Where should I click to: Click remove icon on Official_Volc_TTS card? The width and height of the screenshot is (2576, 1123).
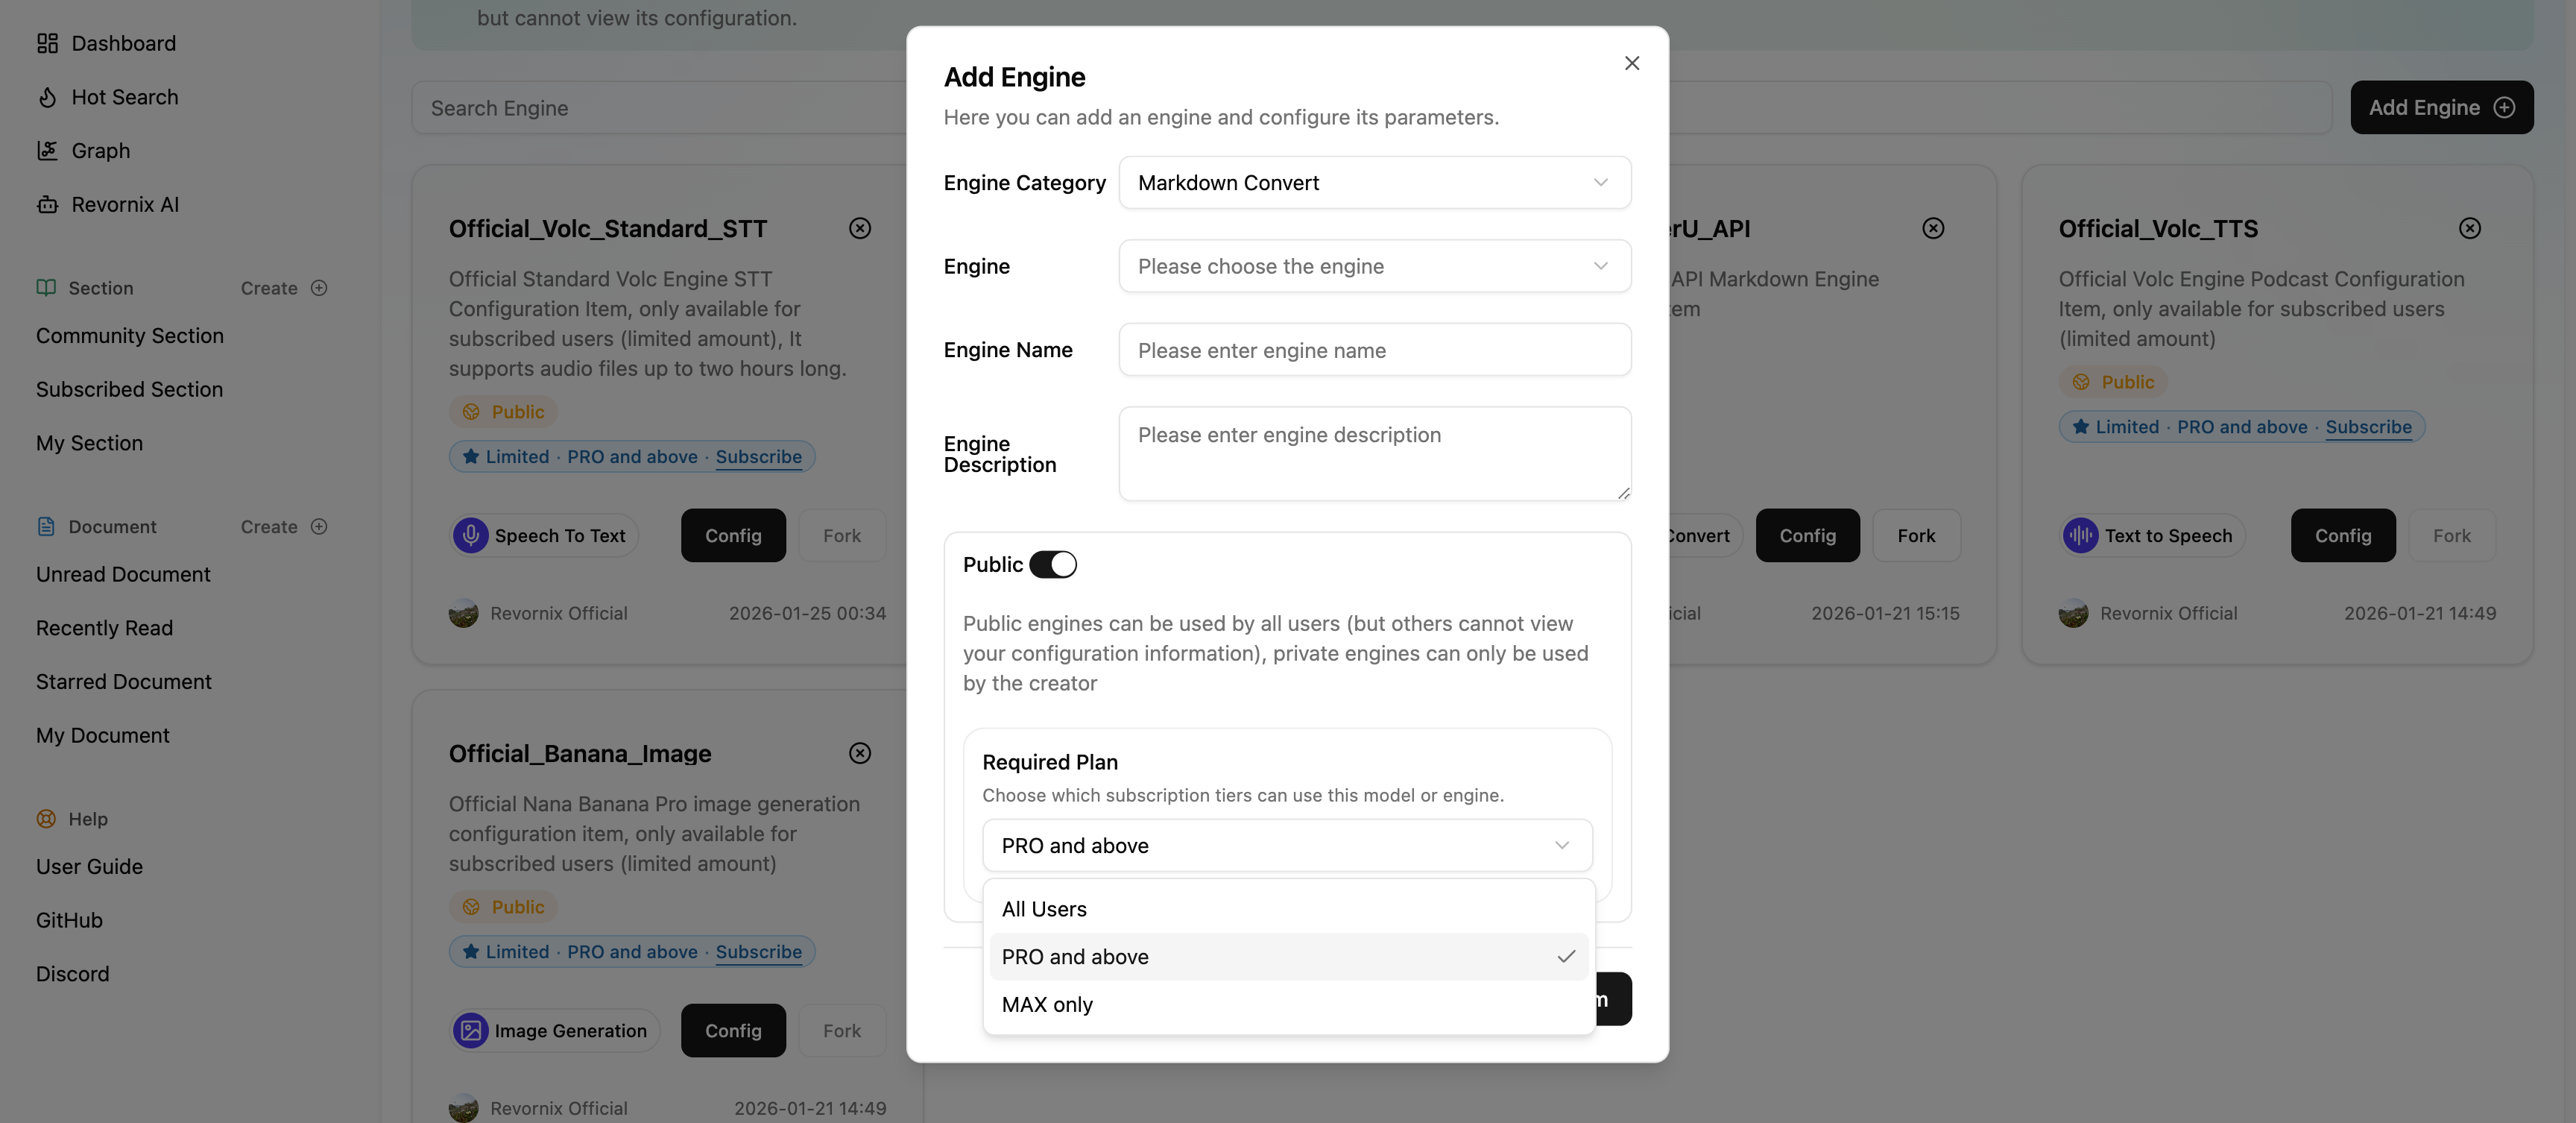[2469, 228]
